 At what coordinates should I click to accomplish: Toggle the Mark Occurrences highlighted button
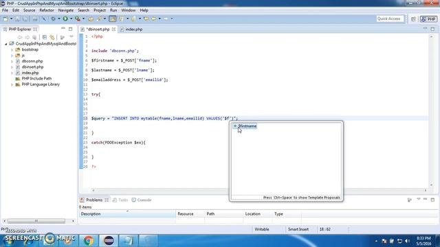tap(113, 19)
